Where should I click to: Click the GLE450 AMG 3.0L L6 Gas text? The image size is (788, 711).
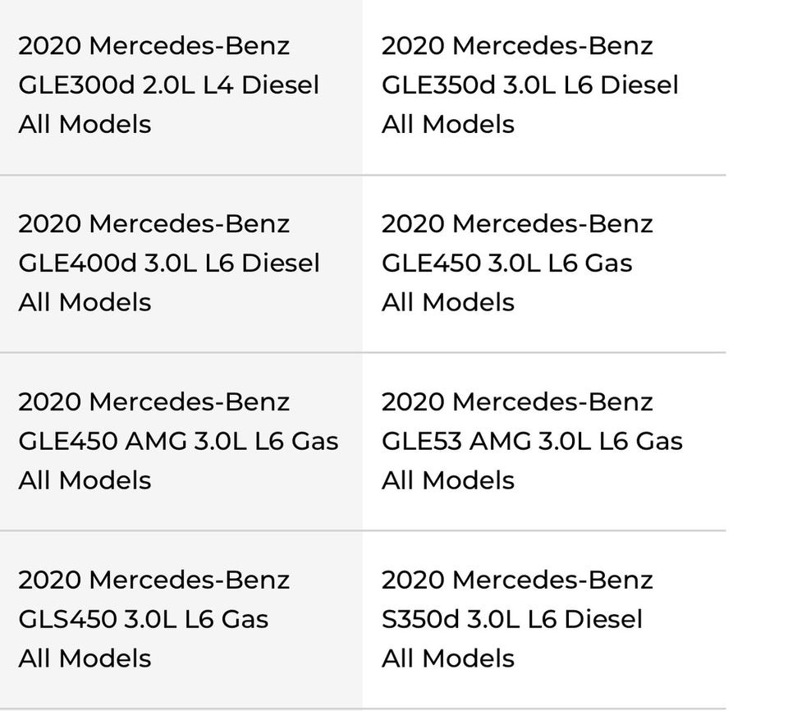pyautogui.click(x=178, y=441)
